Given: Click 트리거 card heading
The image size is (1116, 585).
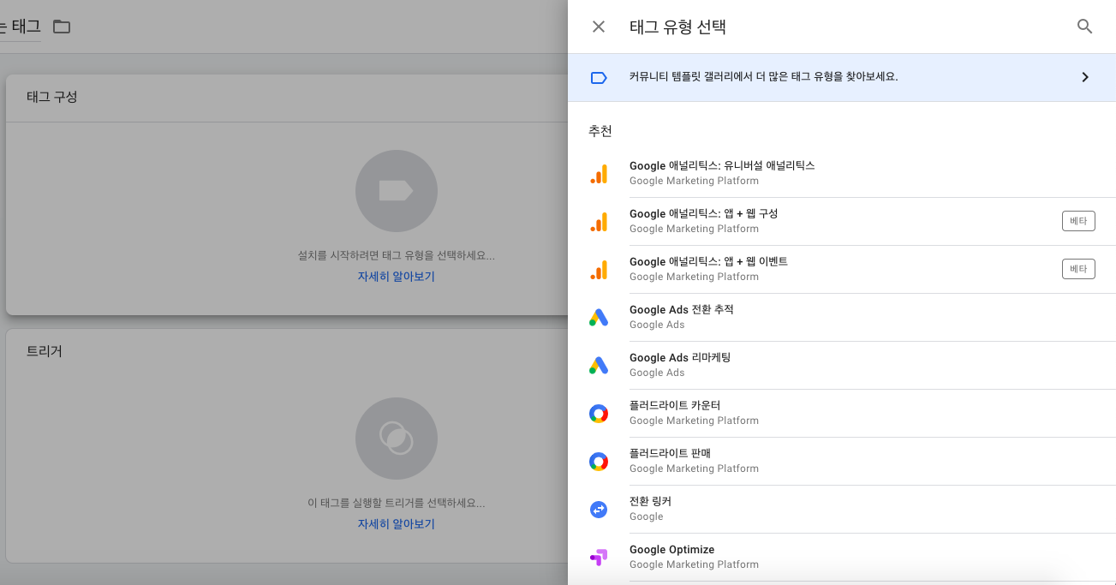Looking at the screenshot, I should [x=45, y=351].
